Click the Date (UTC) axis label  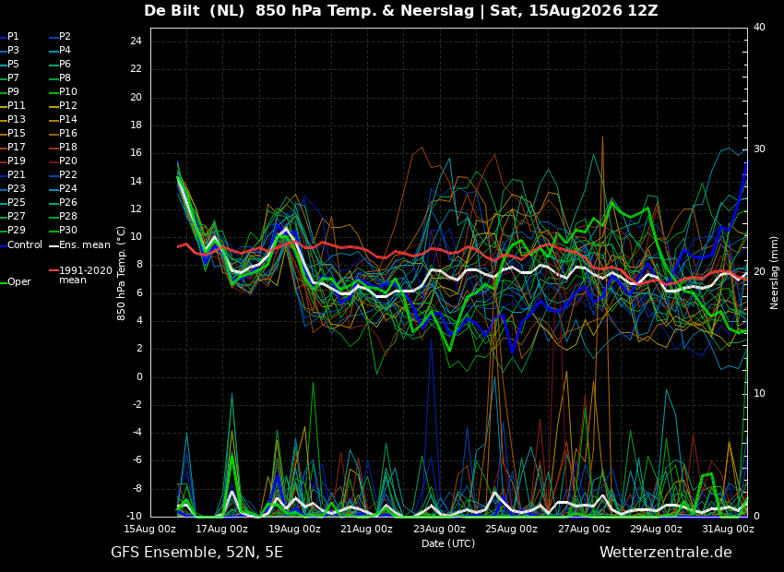tap(448, 543)
